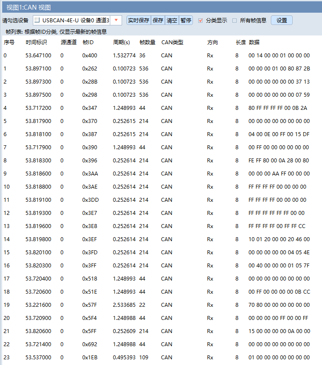Screen dimensions: 322x365
Task: Open the device selection dropdown arrow
Action: [x=116, y=20]
